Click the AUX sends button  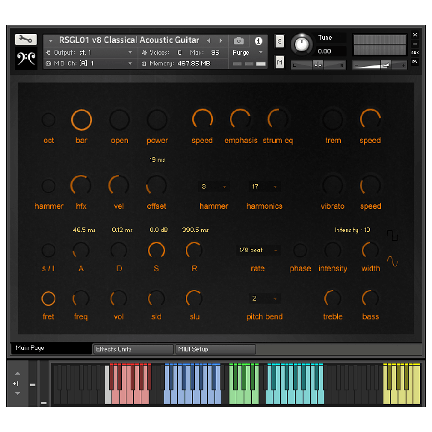[x=415, y=53]
